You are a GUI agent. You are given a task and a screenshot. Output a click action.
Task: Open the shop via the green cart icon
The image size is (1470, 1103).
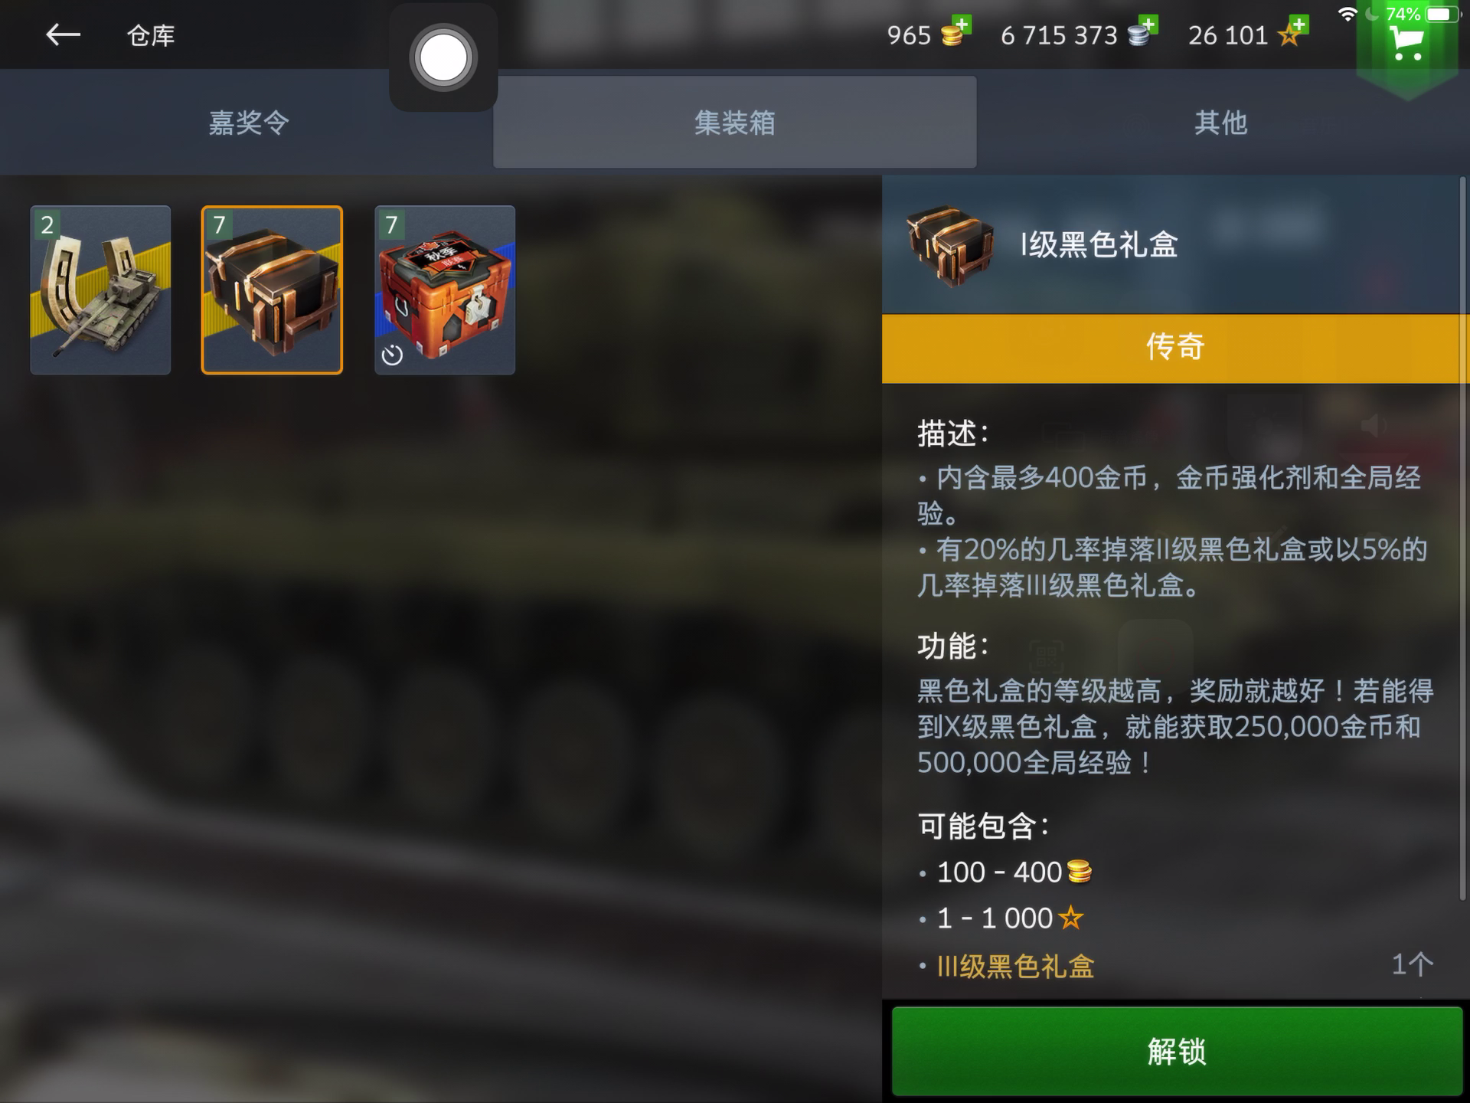pyautogui.click(x=1407, y=44)
